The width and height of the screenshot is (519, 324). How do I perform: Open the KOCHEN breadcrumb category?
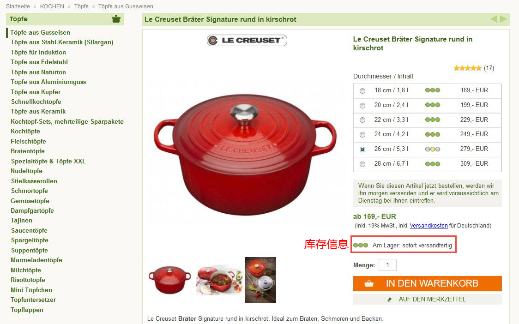(x=52, y=6)
